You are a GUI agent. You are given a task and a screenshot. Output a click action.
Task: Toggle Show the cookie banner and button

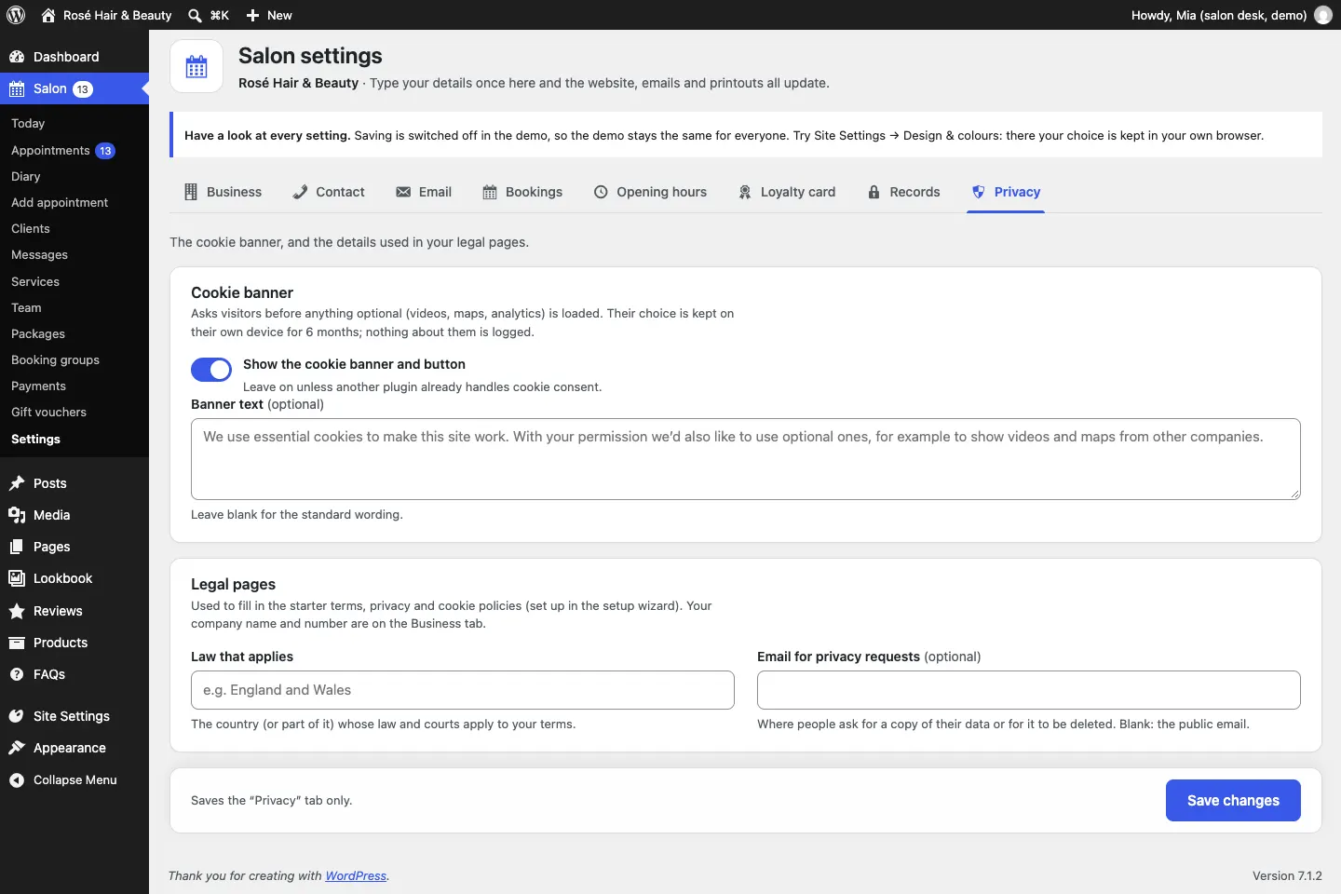(211, 370)
